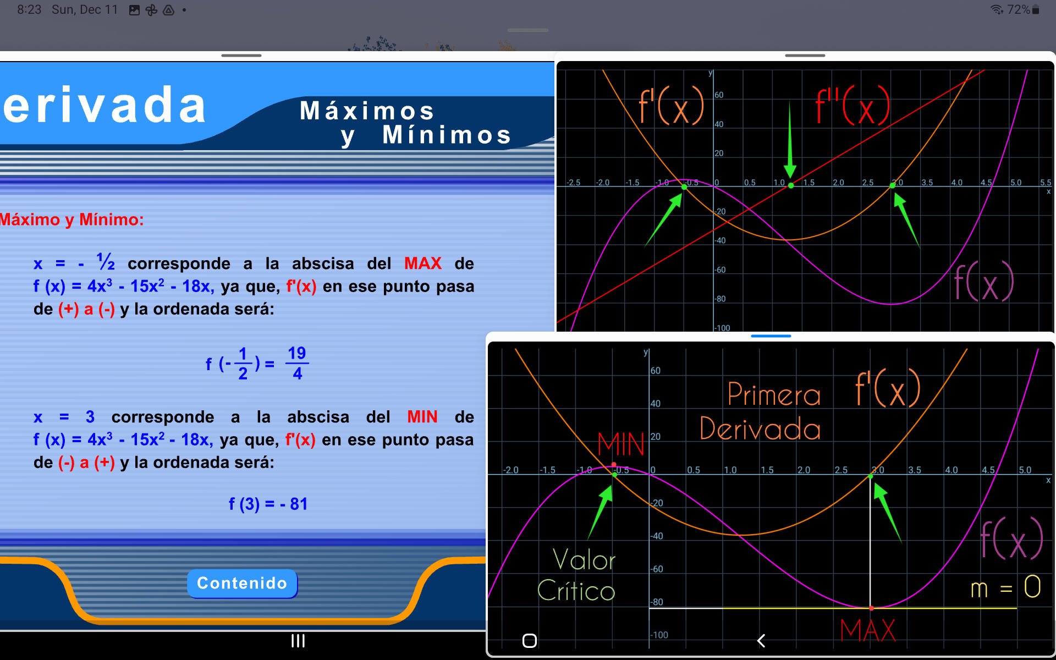
Task: Tap the date Sun, Dec 11
Action: tap(84, 9)
